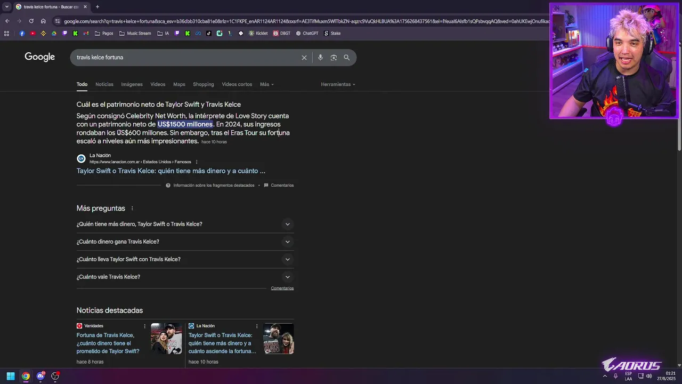The image size is (682, 384).
Task: Expand ¿Cuánto vale Travis Kelce? question
Action: click(x=185, y=277)
